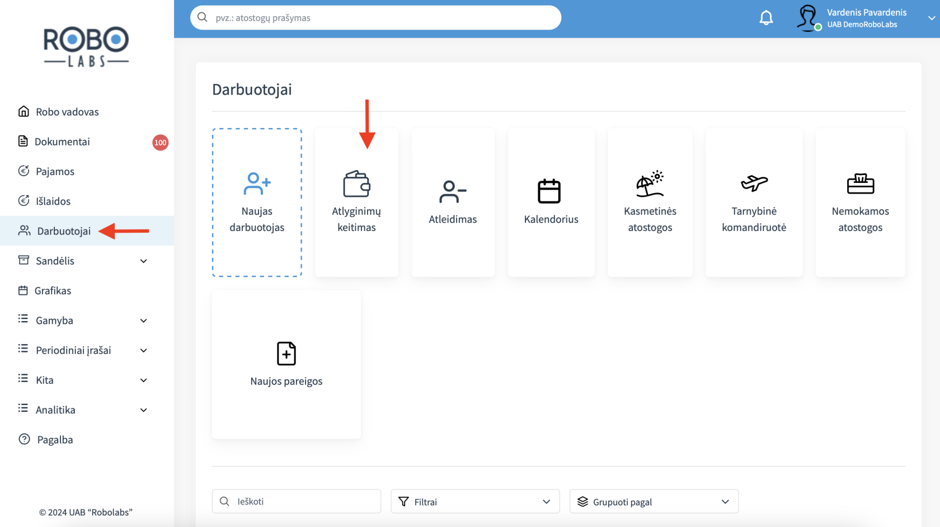Open the Naujos pareigos card
Screen dimensions: 940x527
point(286,364)
